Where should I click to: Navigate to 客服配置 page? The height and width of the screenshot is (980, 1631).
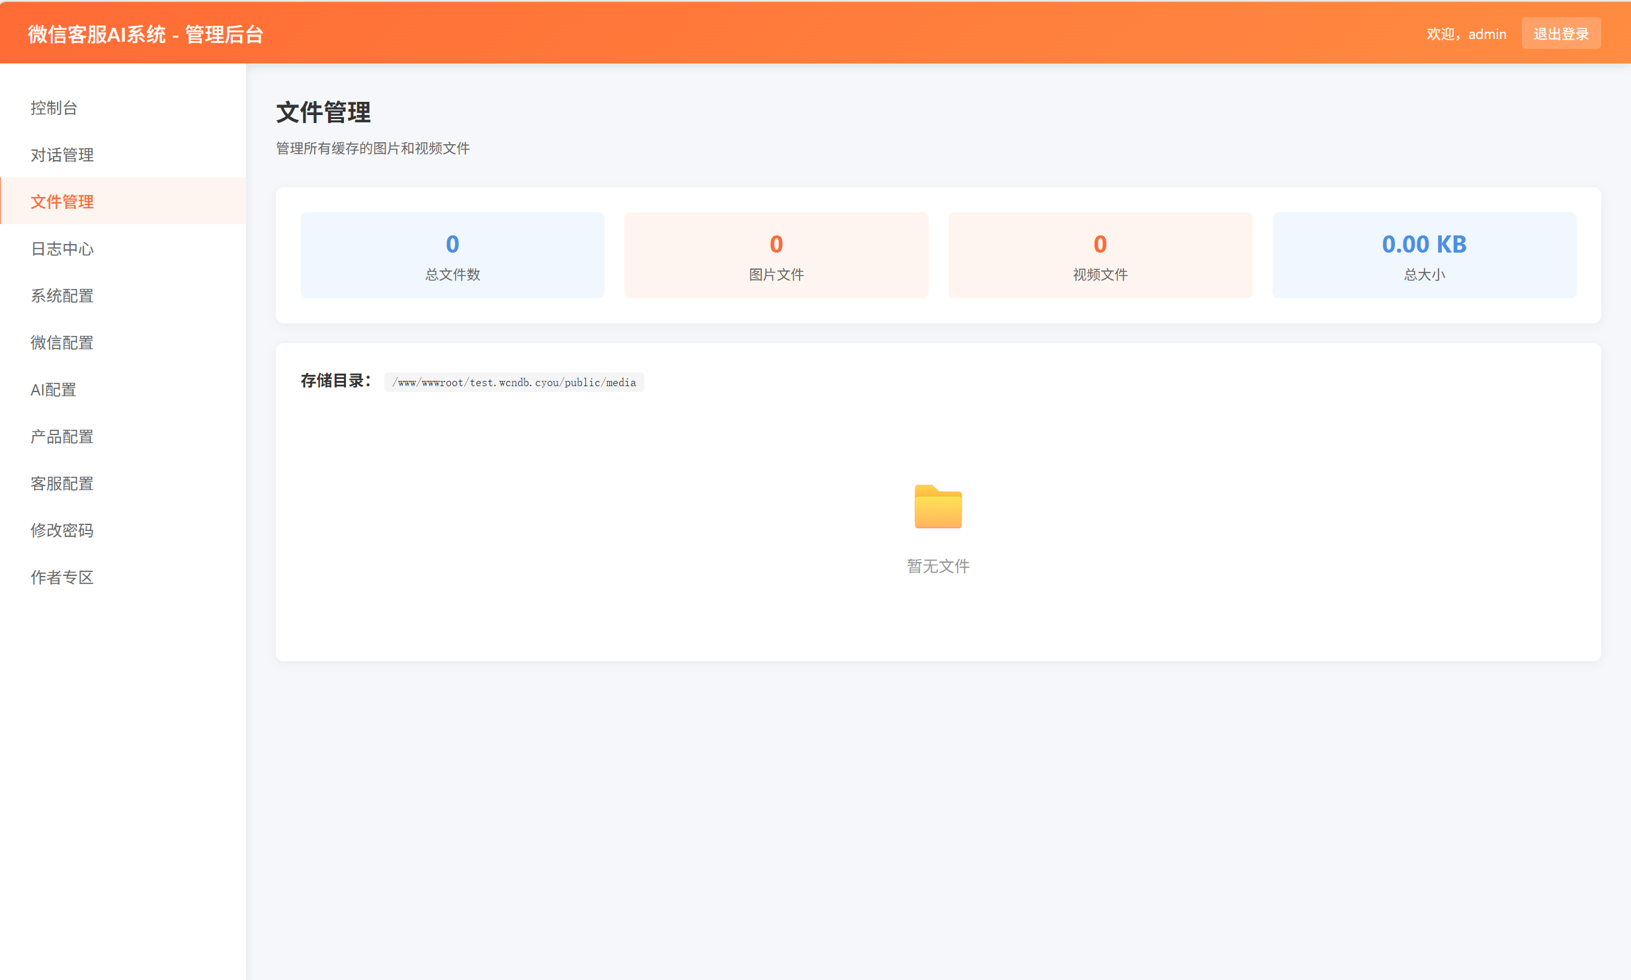point(62,483)
